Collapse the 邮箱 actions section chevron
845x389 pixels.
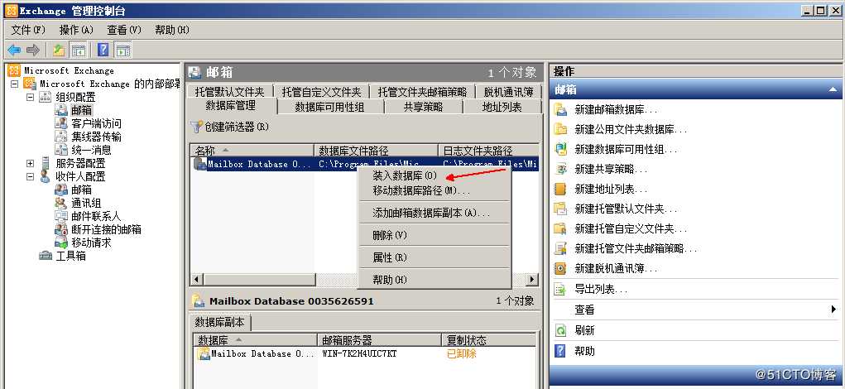pos(833,89)
